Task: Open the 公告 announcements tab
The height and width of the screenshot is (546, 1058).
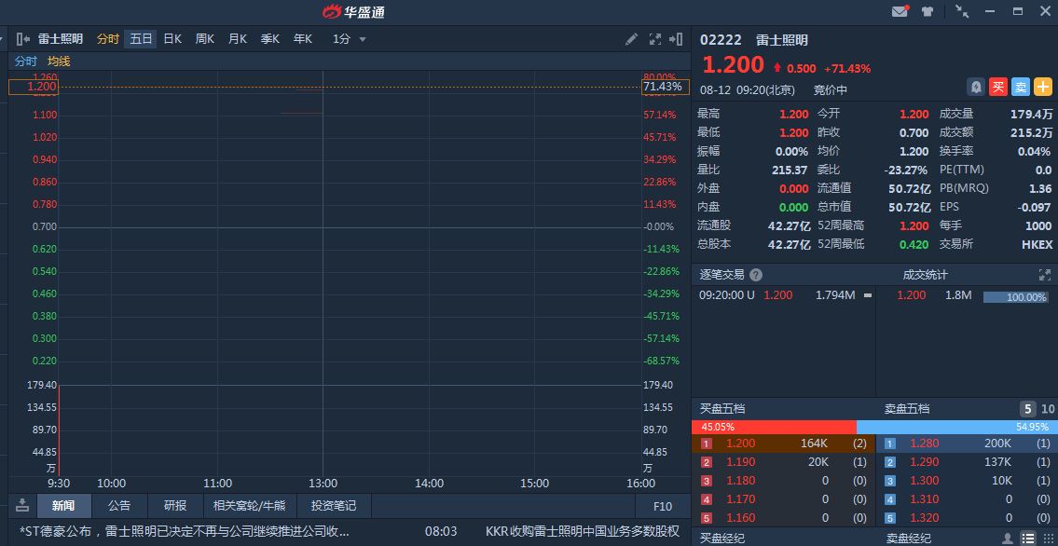Action: click(x=118, y=506)
